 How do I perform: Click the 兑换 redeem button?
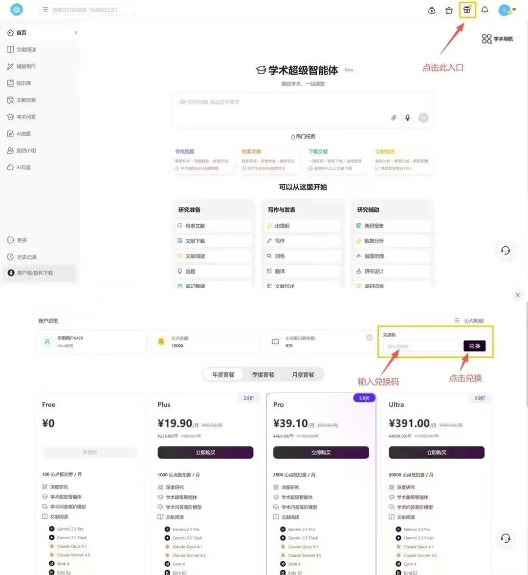[x=474, y=346]
